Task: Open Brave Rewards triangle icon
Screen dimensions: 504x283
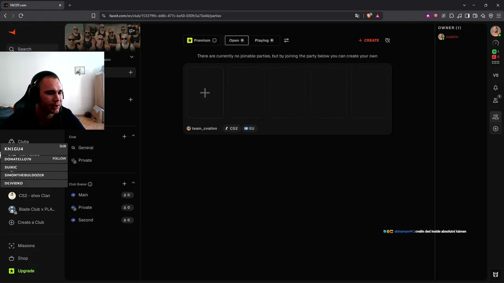Action: point(378,16)
